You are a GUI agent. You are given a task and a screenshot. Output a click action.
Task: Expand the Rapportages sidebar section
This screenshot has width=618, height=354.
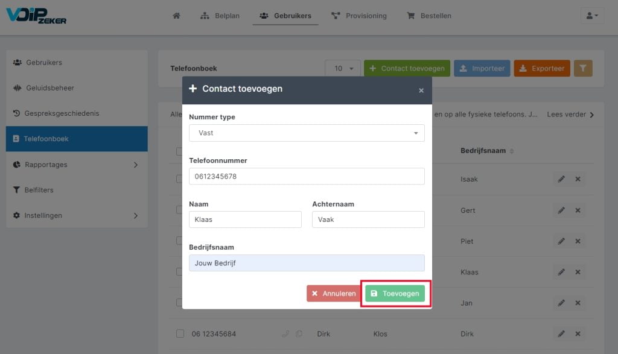(77, 165)
